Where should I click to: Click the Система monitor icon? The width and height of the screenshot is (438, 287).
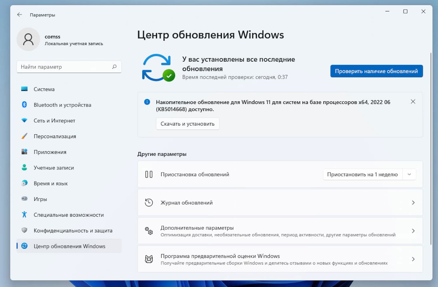pyautogui.click(x=25, y=89)
